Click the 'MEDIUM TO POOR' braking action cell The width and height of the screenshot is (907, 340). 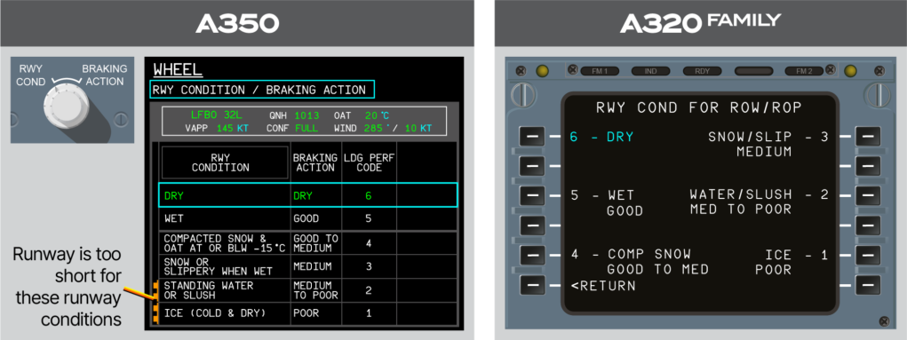point(315,290)
